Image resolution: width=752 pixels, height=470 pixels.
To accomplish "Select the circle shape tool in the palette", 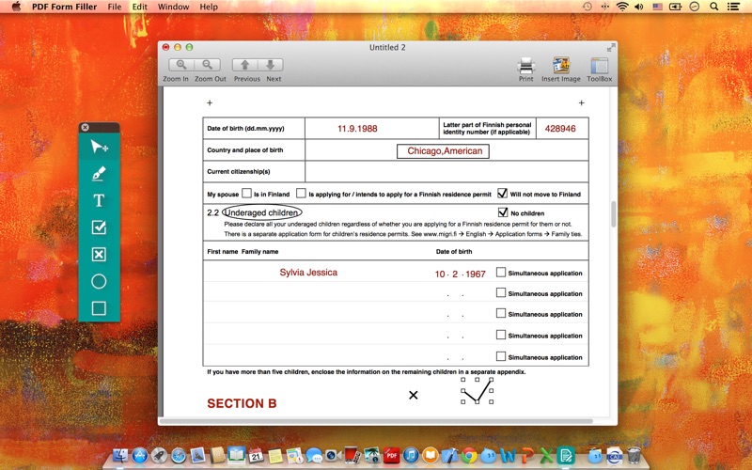I will 99,281.
